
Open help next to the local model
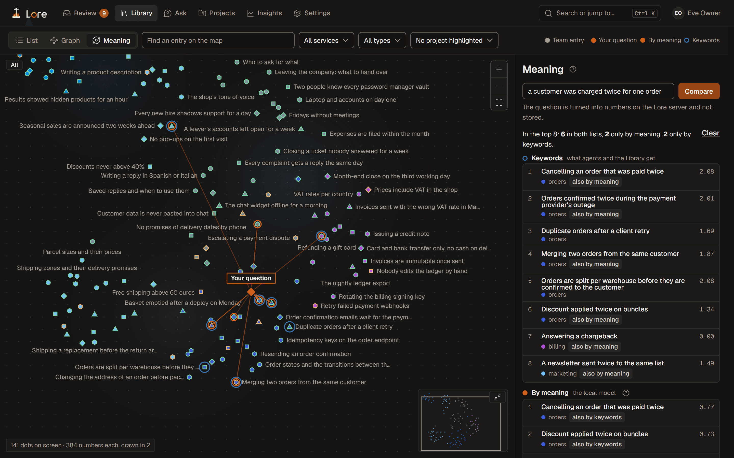pyautogui.click(x=626, y=393)
